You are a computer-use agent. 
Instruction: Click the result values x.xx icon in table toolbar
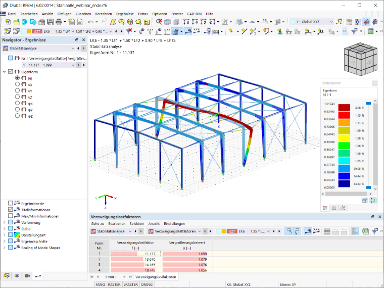click(316, 231)
